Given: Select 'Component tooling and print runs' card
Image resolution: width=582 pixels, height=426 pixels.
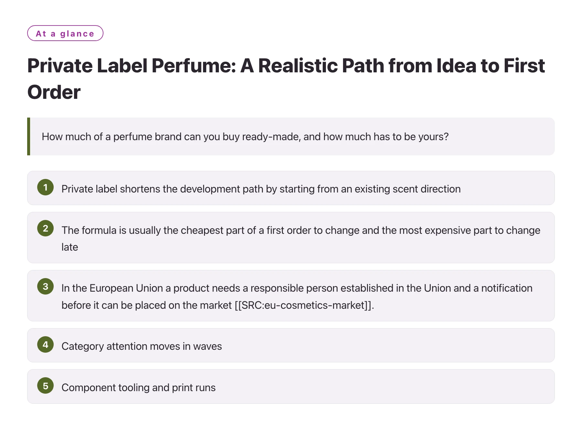Looking at the screenshot, I should pos(291,386).
